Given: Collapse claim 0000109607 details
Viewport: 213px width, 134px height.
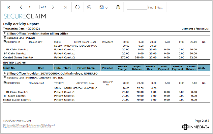Looking at the screenshot, I should (5, 83).
